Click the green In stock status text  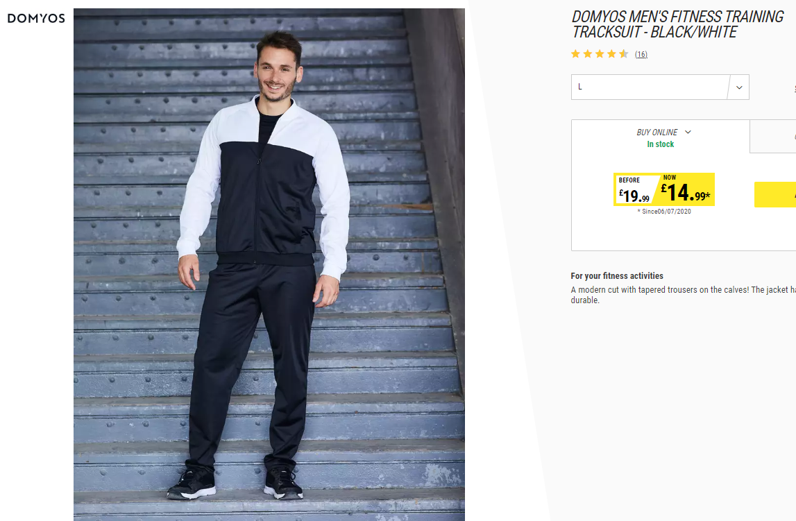661,144
